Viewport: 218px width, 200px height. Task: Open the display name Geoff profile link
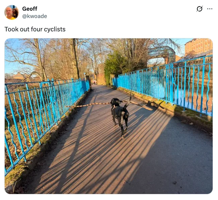coord(29,9)
